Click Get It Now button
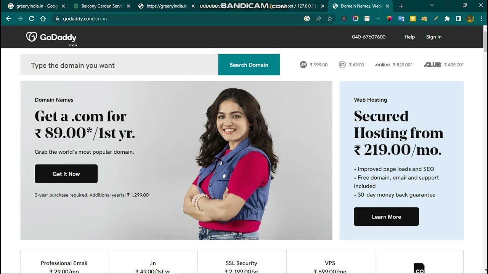The width and height of the screenshot is (488, 274). click(x=66, y=174)
